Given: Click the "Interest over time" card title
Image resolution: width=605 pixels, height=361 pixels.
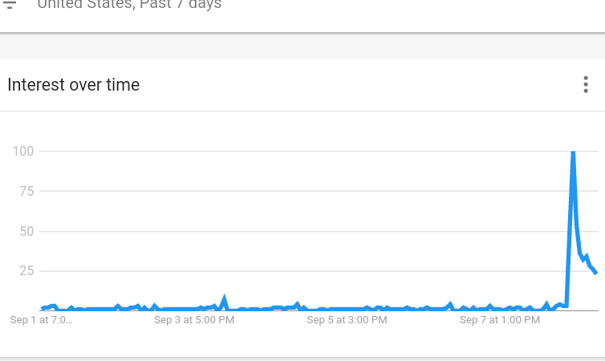Looking at the screenshot, I should click(73, 85).
